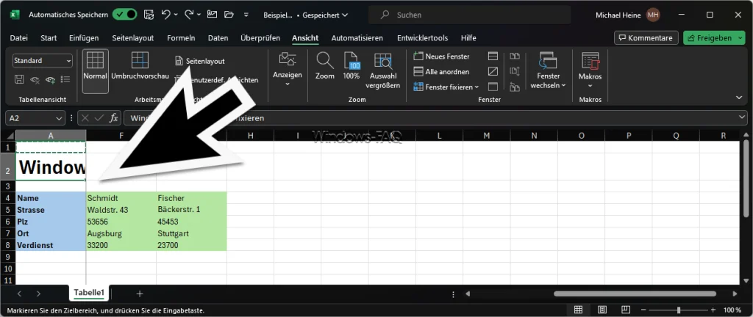Click the view side by side icon

[515, 56]
